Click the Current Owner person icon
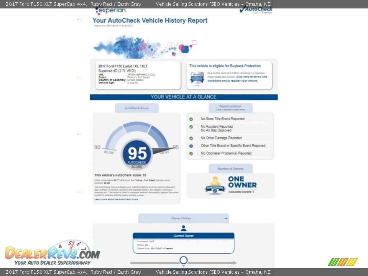Image resolution: width=368 pixels, height=276 pixels. [x=183, y=228]
